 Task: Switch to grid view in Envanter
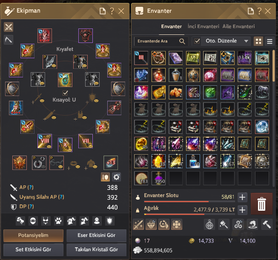click(x=258, y=41)
